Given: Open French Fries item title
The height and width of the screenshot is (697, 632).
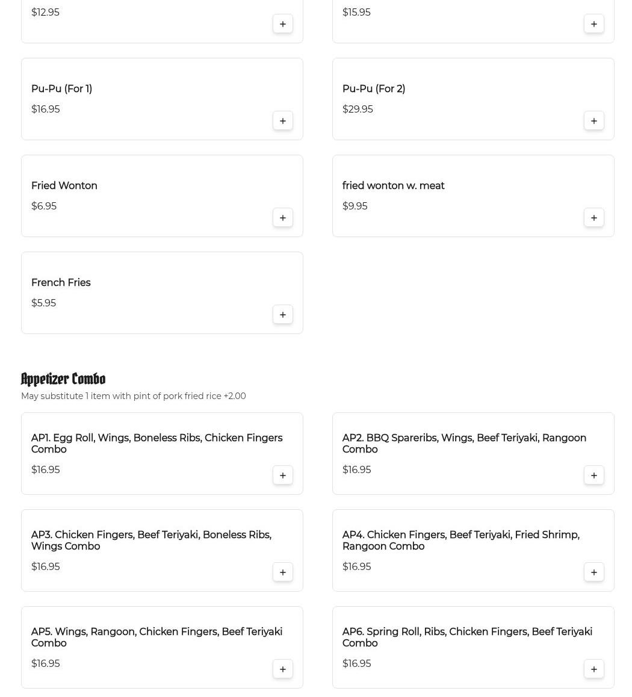Looking at the screenshot, I should (x=61, y=282).
